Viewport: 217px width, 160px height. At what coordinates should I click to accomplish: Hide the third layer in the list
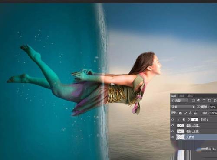pos(173,131)
